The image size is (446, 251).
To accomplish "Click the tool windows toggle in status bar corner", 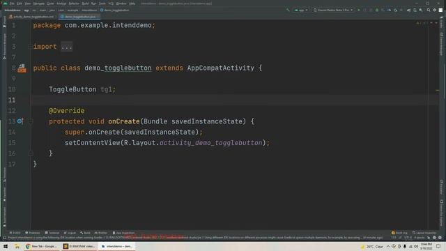I will pyautogui.click(x=4, y=238).
